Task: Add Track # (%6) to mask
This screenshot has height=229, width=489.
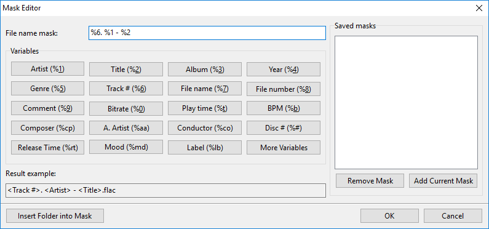Action: [126, 89]
